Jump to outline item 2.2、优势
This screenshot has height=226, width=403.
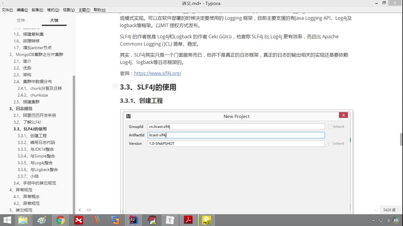tap(22, 68)
